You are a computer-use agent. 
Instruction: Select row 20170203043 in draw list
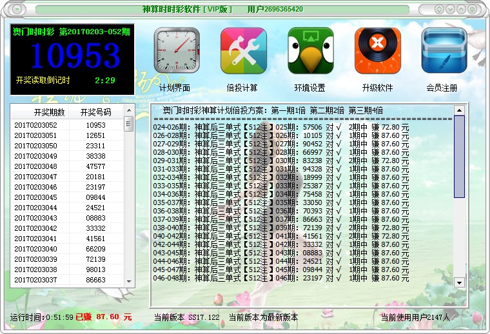[x=67, y=218]
